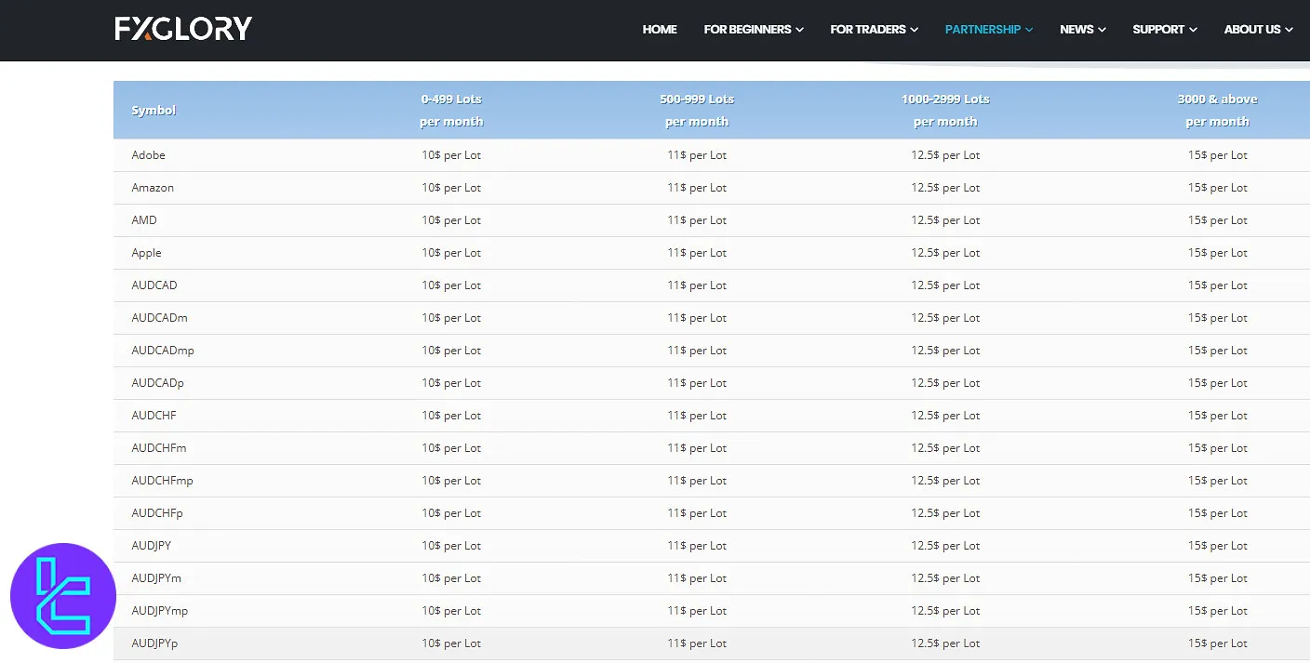Select the Amazon symbol row

[x=153, y=188]
